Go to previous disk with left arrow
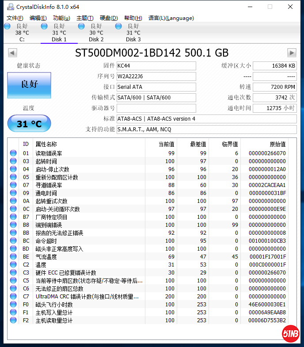 (x=12, y=53)
